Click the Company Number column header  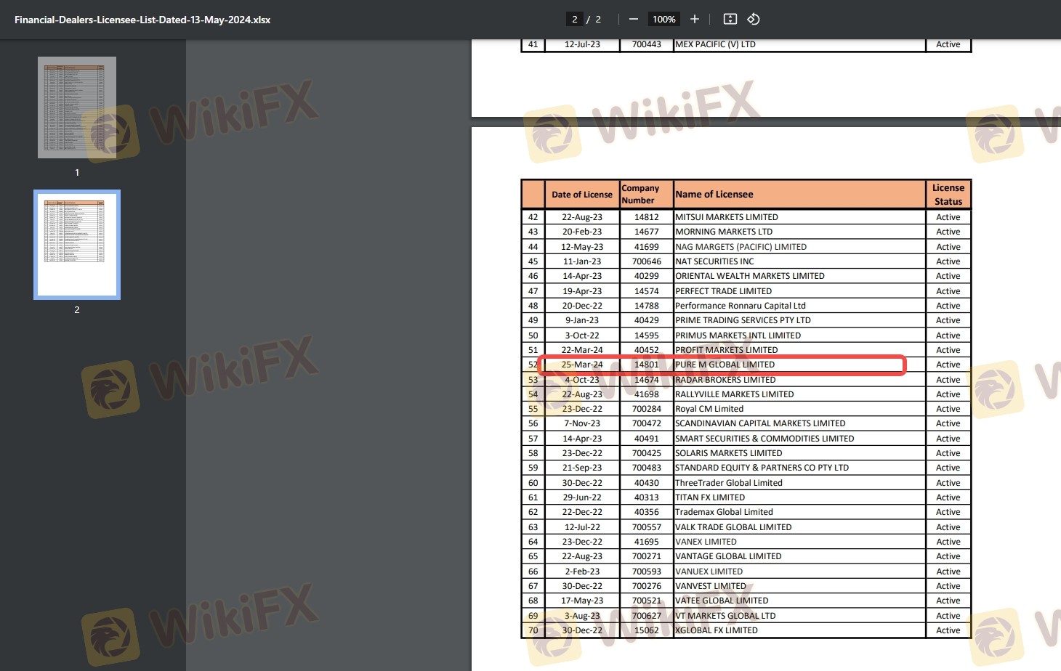click(640, 194)
